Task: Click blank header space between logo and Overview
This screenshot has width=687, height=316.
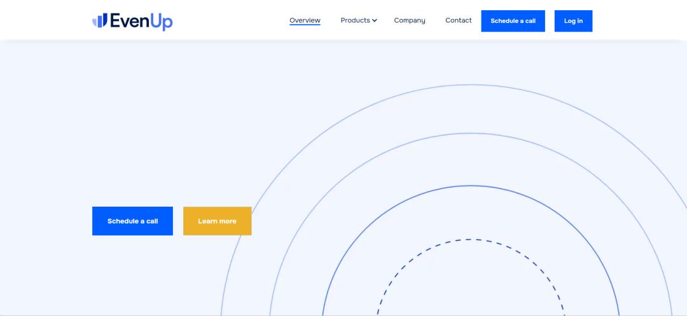Action: point(229,20)
